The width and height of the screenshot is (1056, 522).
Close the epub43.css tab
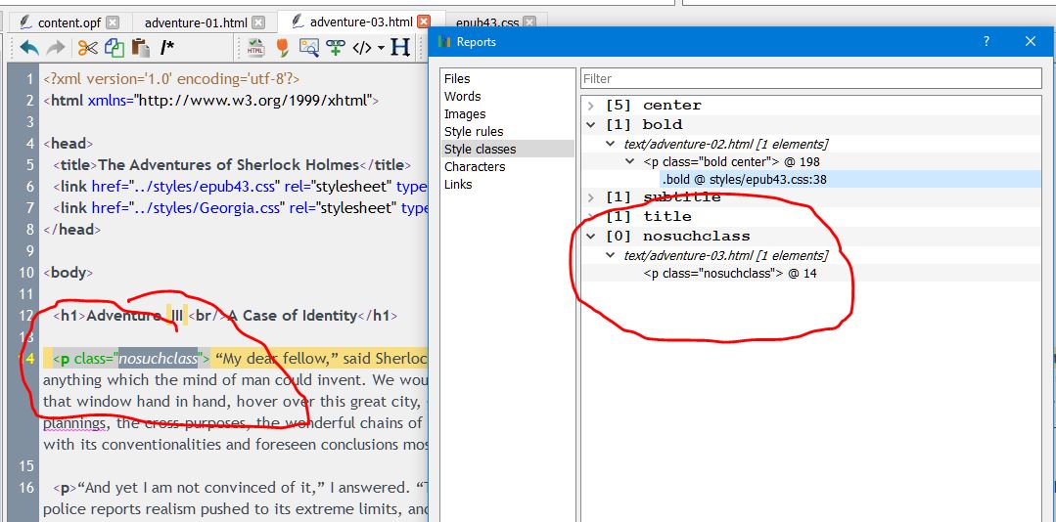click(529, 22)
